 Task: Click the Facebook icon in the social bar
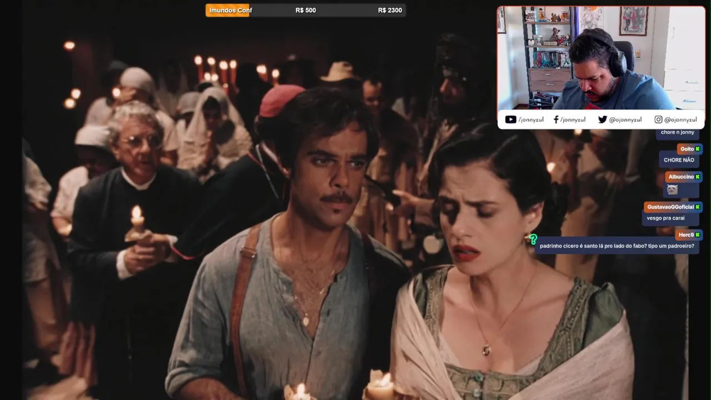click(556, 119)
